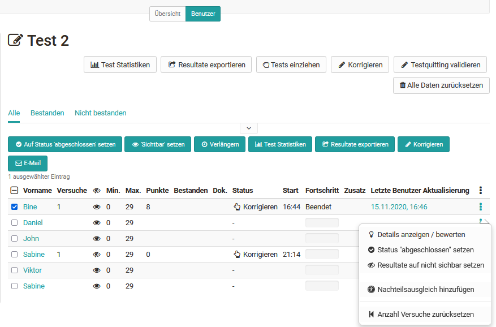Click the pencil edit icon beside Test 2
This screenshot has height=327, width=496.
15,40
